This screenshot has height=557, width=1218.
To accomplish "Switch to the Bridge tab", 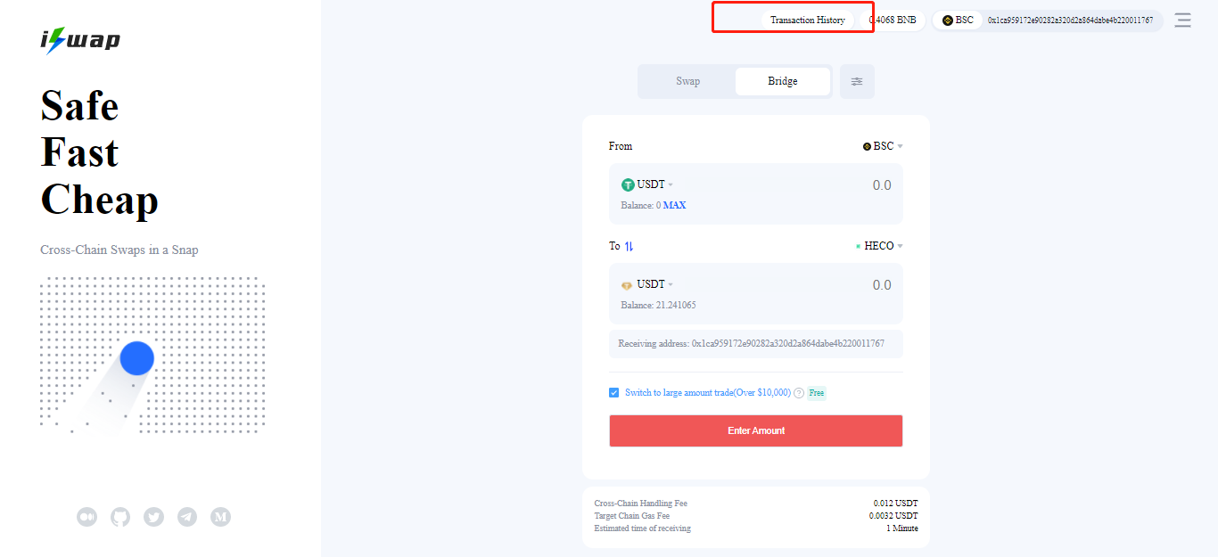I will 783,81.
